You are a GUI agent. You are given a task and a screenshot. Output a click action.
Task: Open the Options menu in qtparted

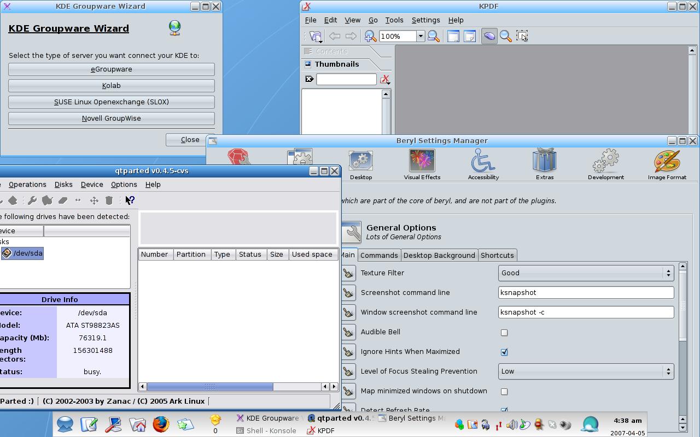pos(124,185)
